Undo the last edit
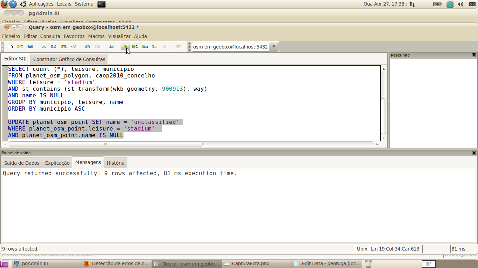Screen dimensions: 478x268 pos(87,47)
